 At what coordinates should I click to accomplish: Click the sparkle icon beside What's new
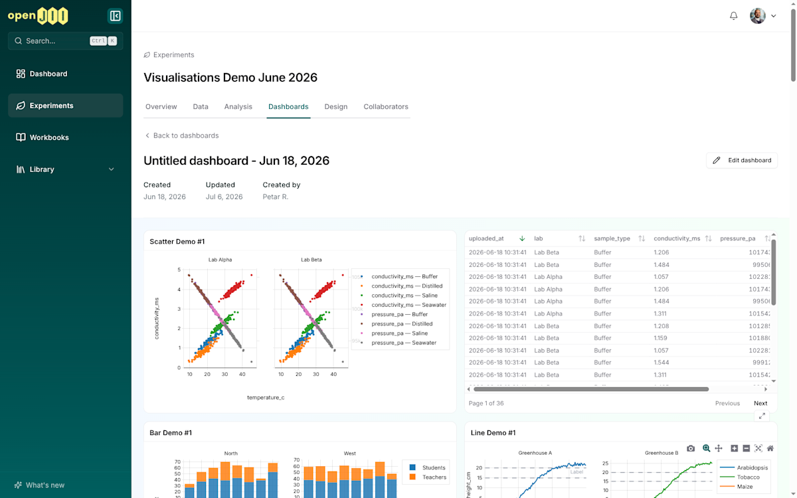click(x=18, y=485)
